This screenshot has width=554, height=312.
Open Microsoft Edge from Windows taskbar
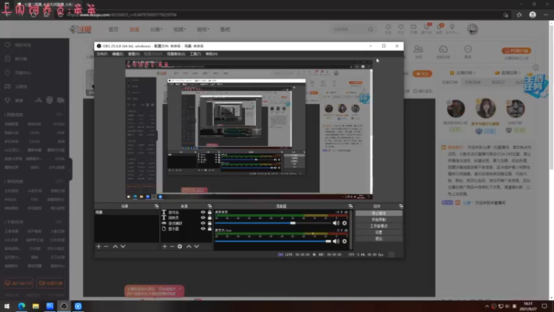[21, 306]
